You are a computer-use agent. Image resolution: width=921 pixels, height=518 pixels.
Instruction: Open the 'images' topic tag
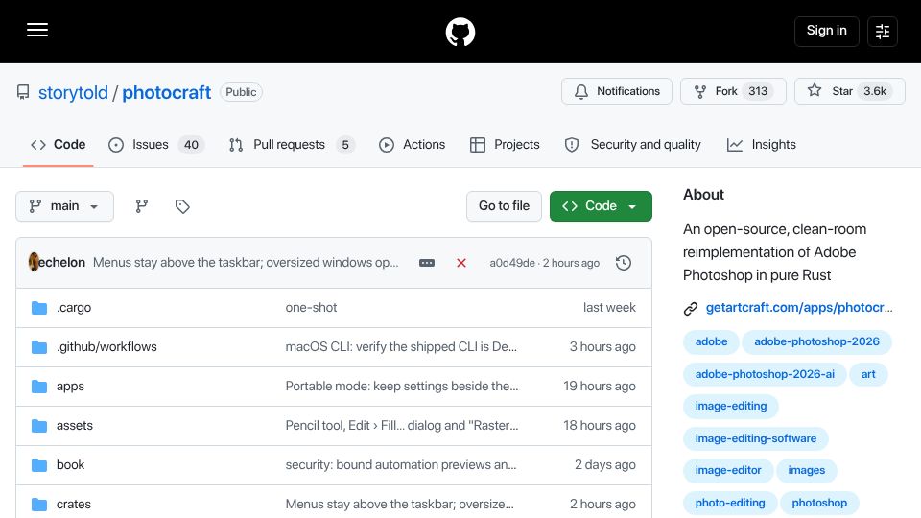point(807,470)
